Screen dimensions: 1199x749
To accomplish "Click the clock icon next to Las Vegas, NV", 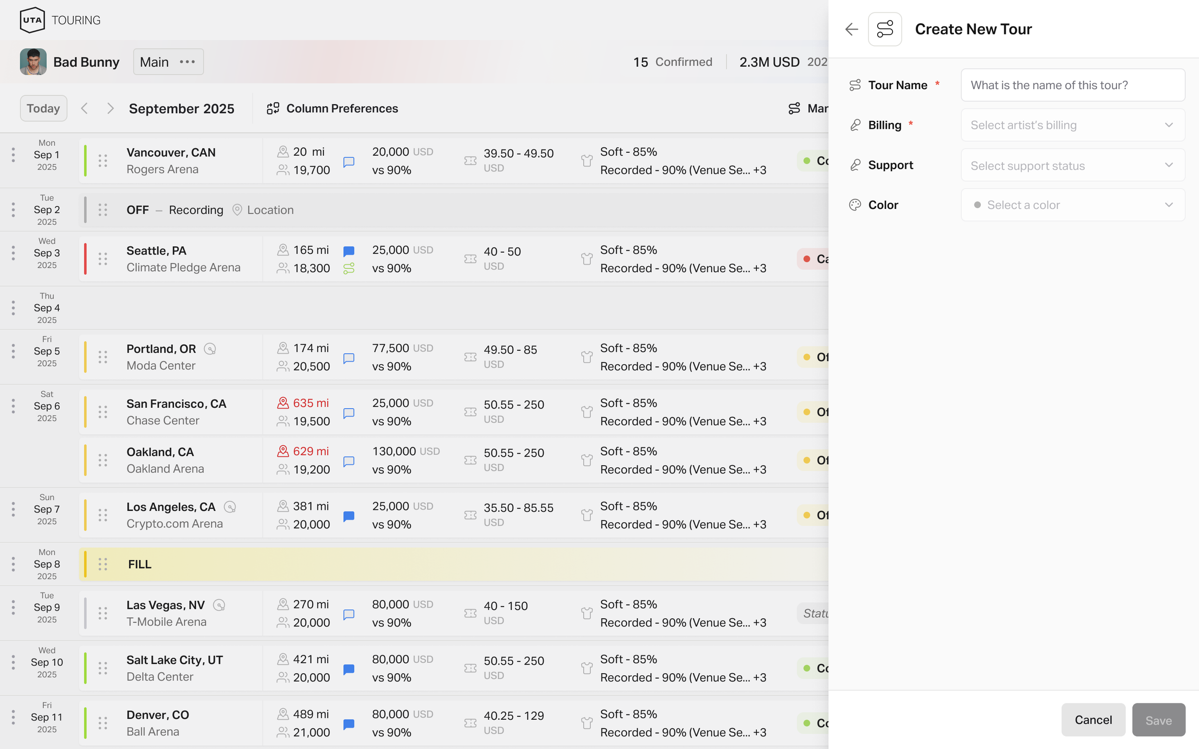I will [x=219, y=605].
